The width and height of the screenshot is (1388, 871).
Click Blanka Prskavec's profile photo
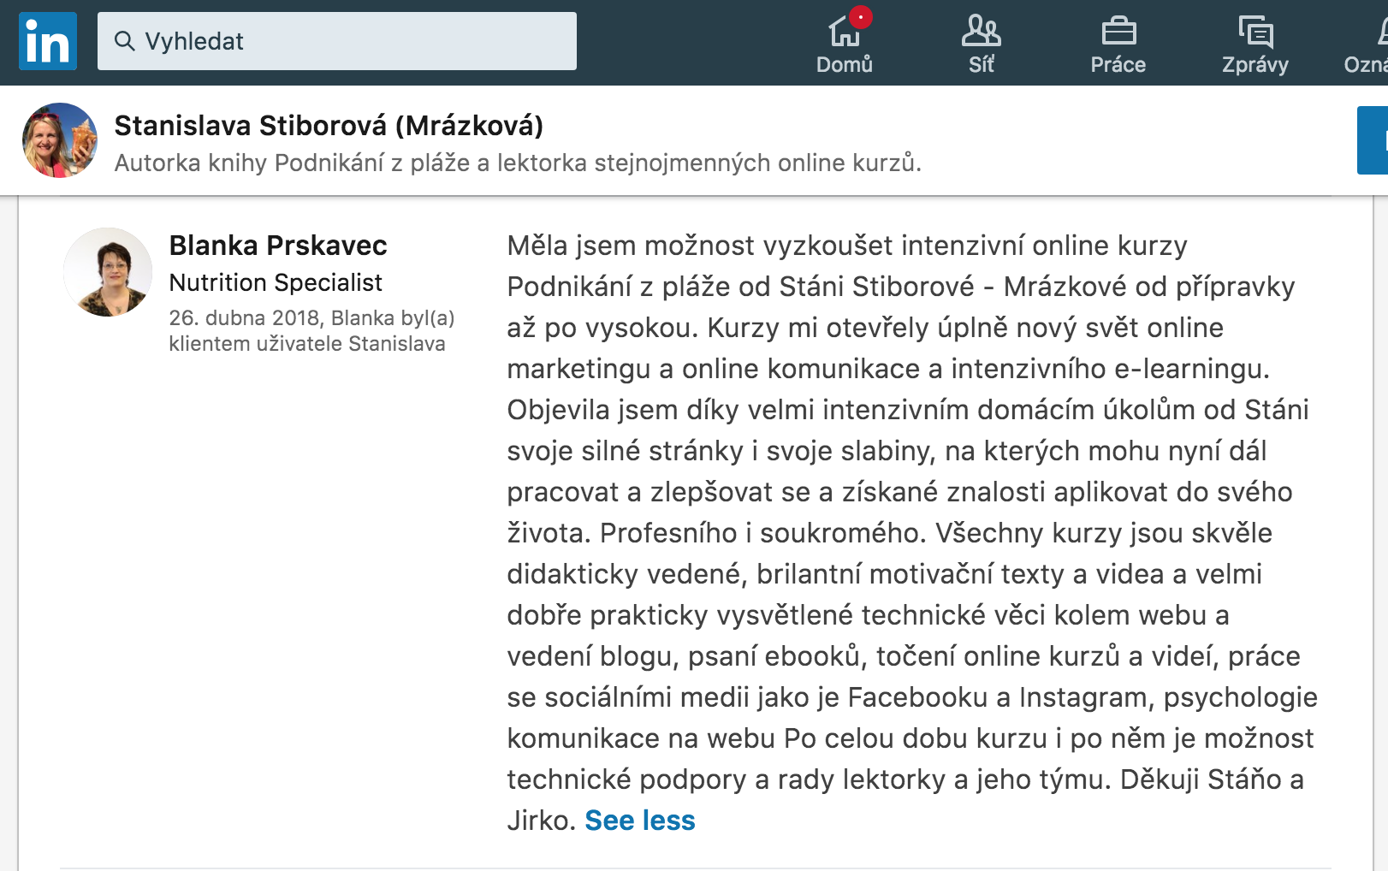click(108, 272)
